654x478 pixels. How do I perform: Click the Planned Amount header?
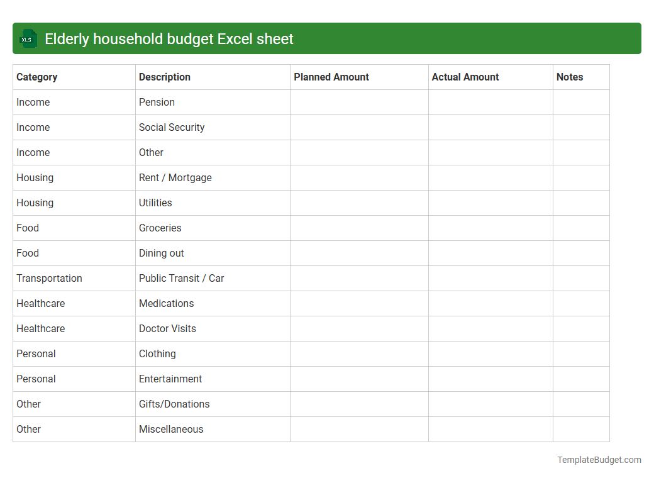tap(331, 77)
